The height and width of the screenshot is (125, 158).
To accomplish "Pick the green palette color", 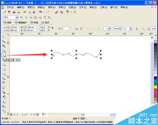I will (155, 84).
